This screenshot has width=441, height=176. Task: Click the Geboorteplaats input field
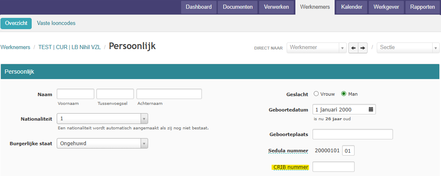pyautogui.click(x=353, y=134)
